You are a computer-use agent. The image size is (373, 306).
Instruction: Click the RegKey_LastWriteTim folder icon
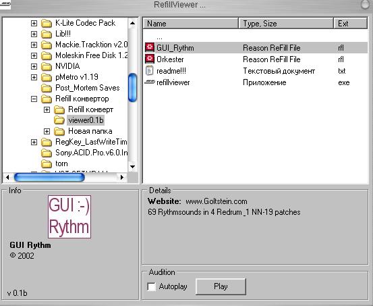coord(47,143)
